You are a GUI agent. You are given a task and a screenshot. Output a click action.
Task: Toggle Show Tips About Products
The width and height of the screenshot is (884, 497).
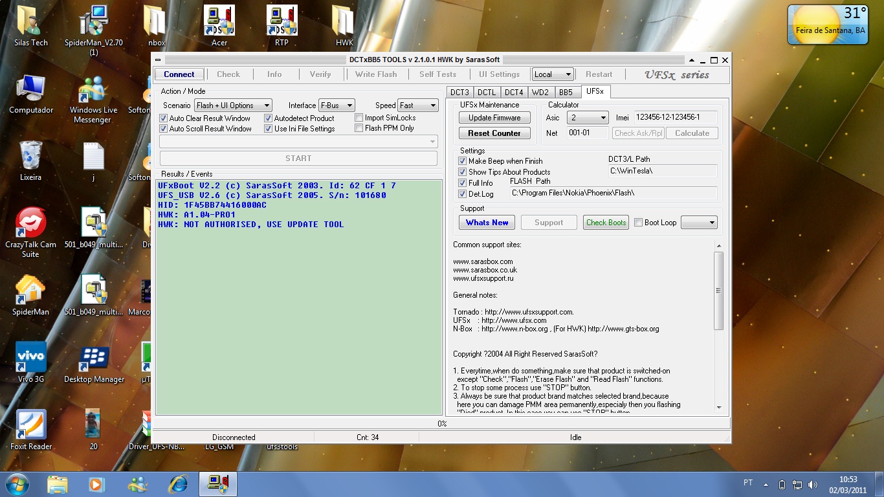(x=463, y=172)
